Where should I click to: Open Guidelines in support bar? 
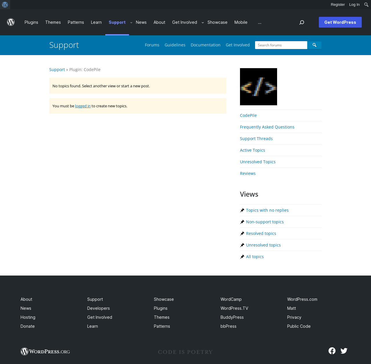point(175,45)
